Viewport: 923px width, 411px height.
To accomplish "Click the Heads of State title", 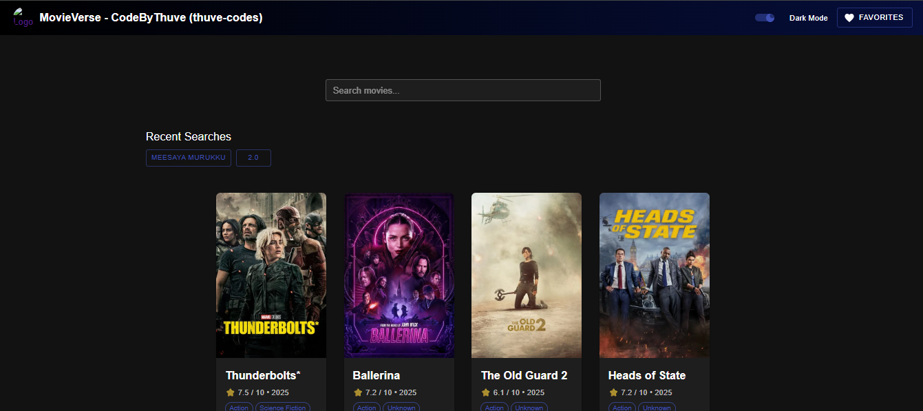I will [647, 375].
